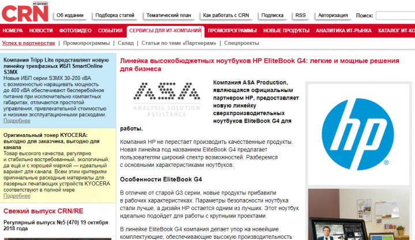Click paragraph starting 'В линейке EliteBook G4'

[206, 233]
